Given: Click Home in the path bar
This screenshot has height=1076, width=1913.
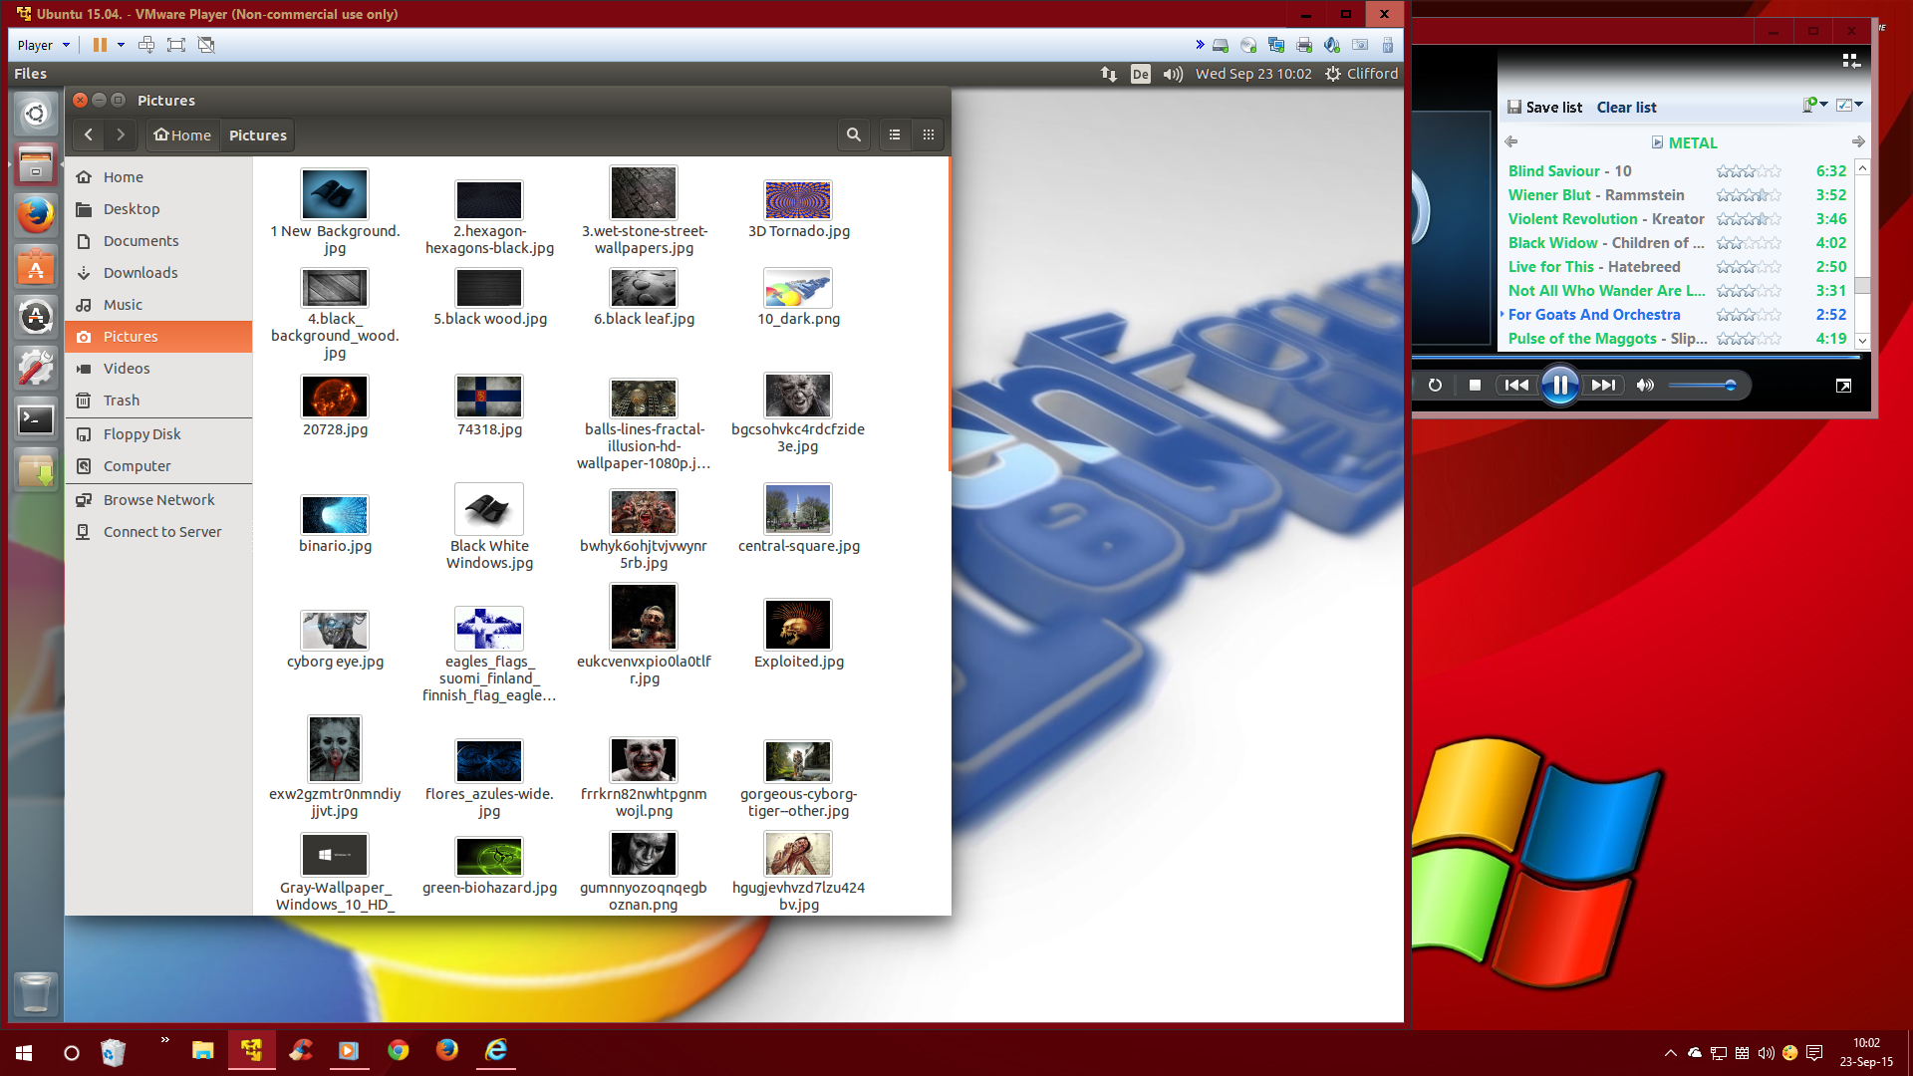Looking at the screenshot, I should coord(182,134).
